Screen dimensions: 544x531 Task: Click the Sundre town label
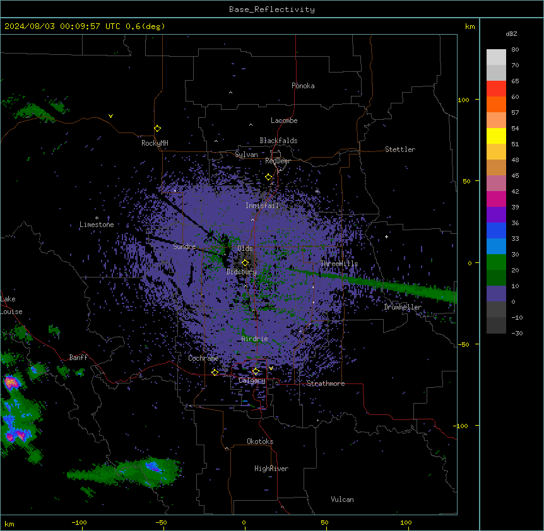pos(184,247)
